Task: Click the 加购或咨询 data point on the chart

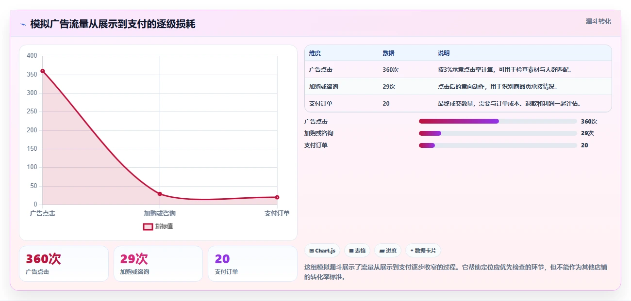Action: (160, 194)
